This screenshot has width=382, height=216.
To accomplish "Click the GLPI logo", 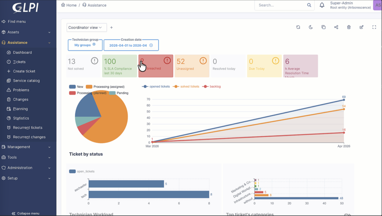I will coord(25,7).
